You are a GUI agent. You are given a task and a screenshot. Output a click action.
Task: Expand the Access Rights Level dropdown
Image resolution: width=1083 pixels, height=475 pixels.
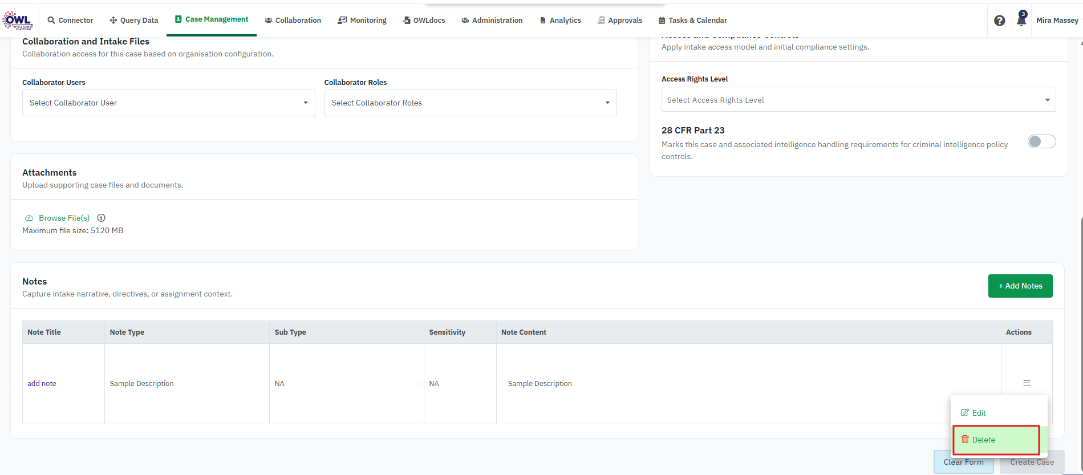tap(858, 100)
